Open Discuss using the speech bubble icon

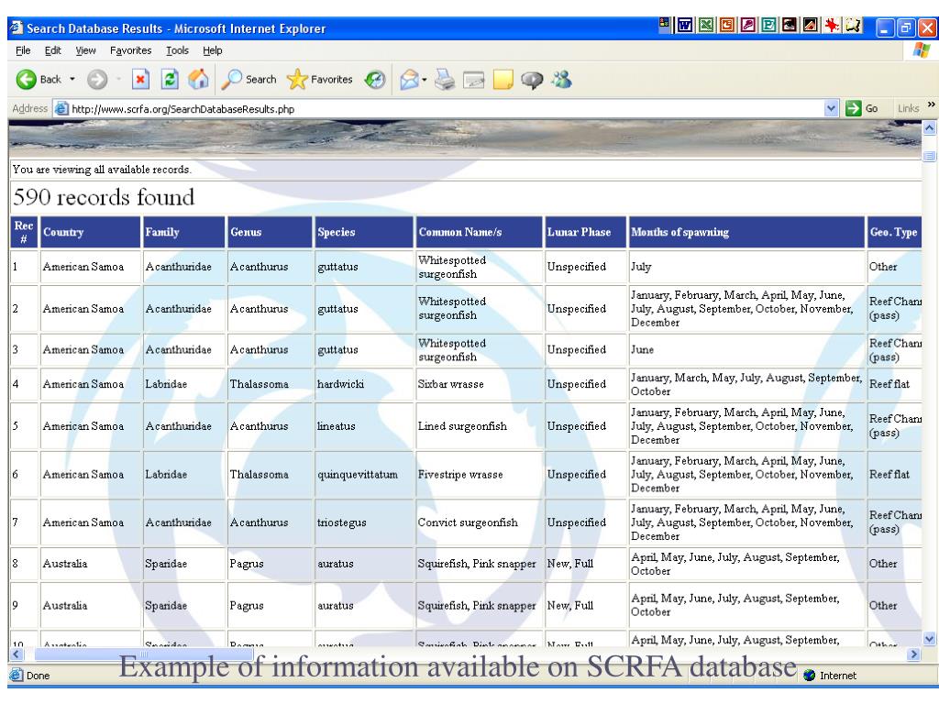(532, 79)
